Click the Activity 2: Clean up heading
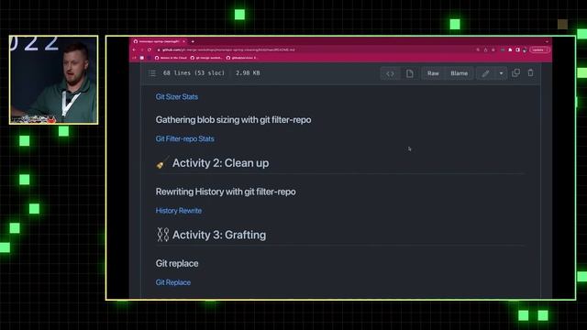Image resolution: width=587 pixels, height=330 pixels. (x=220, y=163)
